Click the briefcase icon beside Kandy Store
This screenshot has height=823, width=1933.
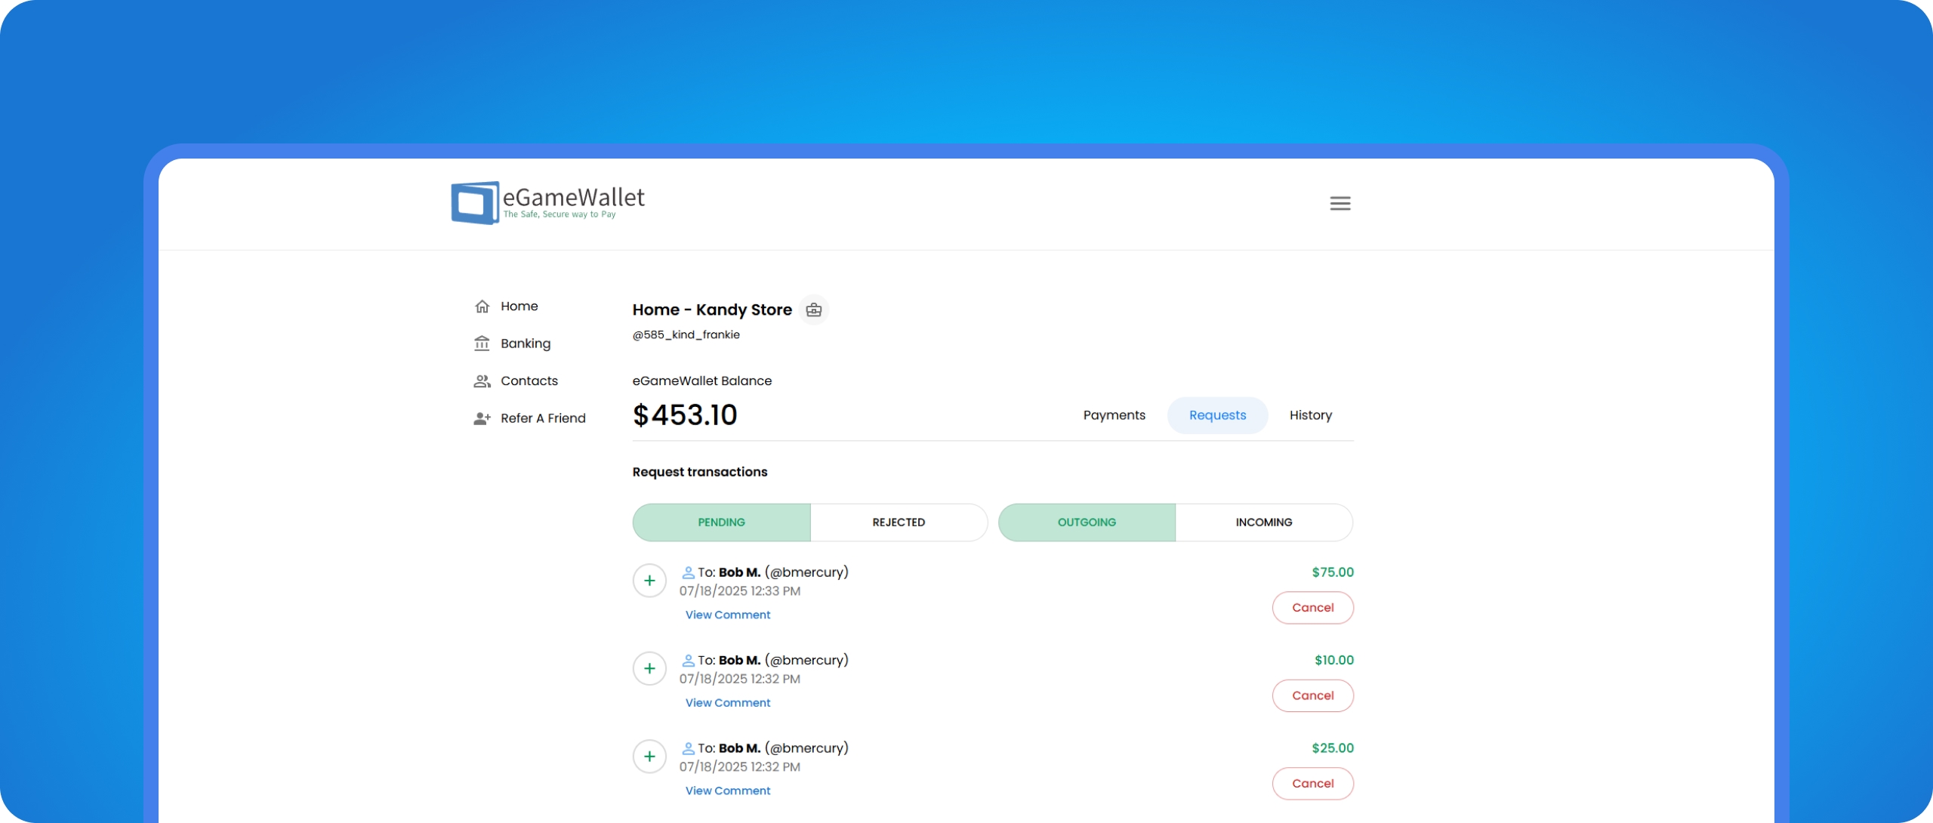814,310
